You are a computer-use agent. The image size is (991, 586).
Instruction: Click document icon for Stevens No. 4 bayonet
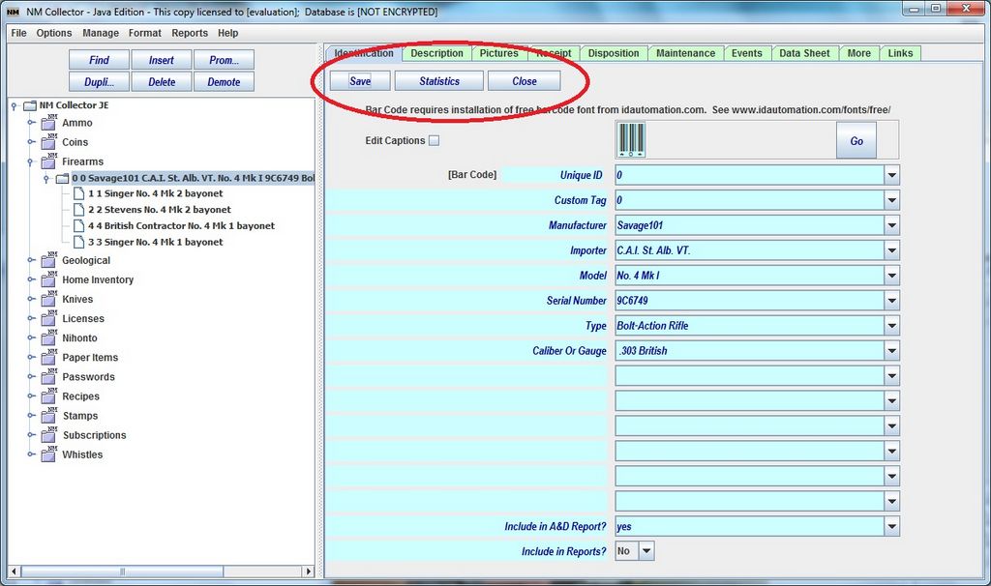click(79, 210)
